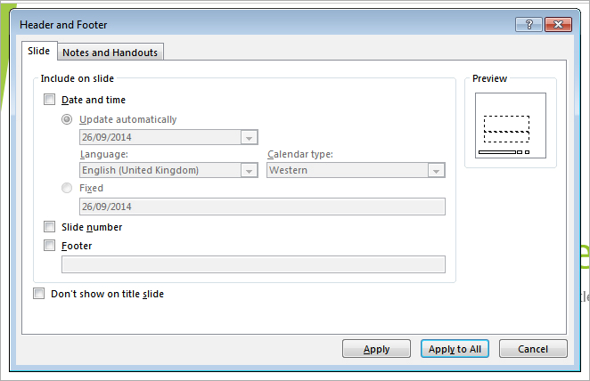Enable the Footer checkbox

tap(49, 246)
